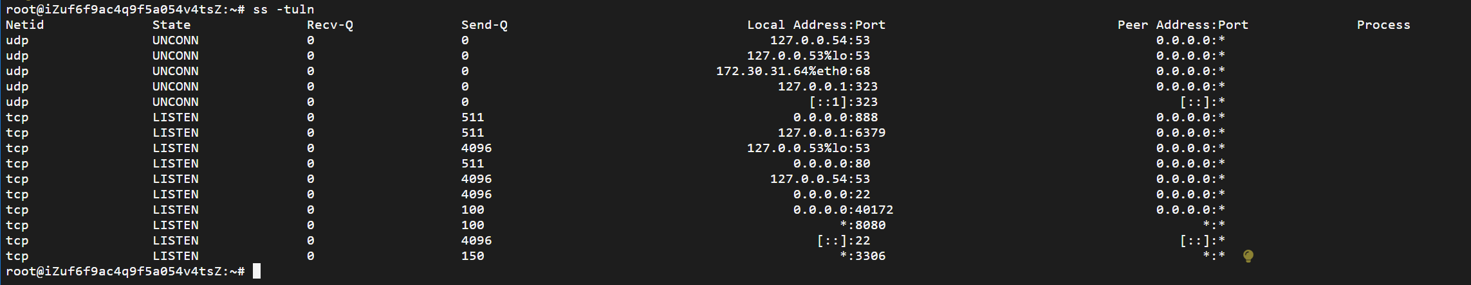Click the [::1]:323 UDP address
Screen dimensions: 1471x285
[843, 102]
